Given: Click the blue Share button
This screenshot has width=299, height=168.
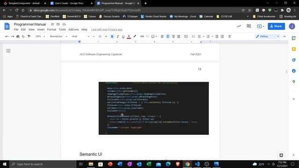Looking at the screenshot, I should pyautogui.click(x=276, y=26).
